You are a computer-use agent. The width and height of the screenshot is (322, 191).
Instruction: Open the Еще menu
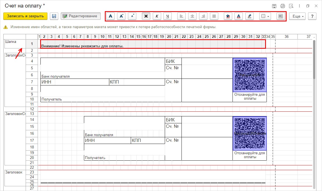click(297, 16)
